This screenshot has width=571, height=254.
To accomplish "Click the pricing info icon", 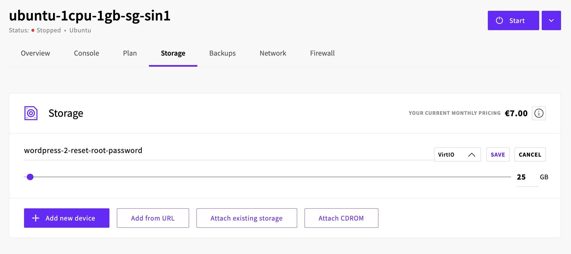I will (539, 113).
